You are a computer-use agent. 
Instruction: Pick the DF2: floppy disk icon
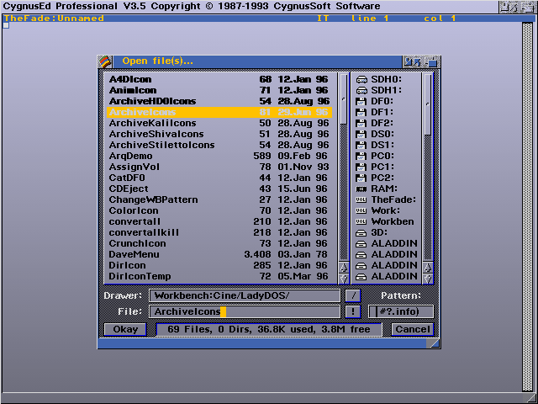click(x=361, y=124)
